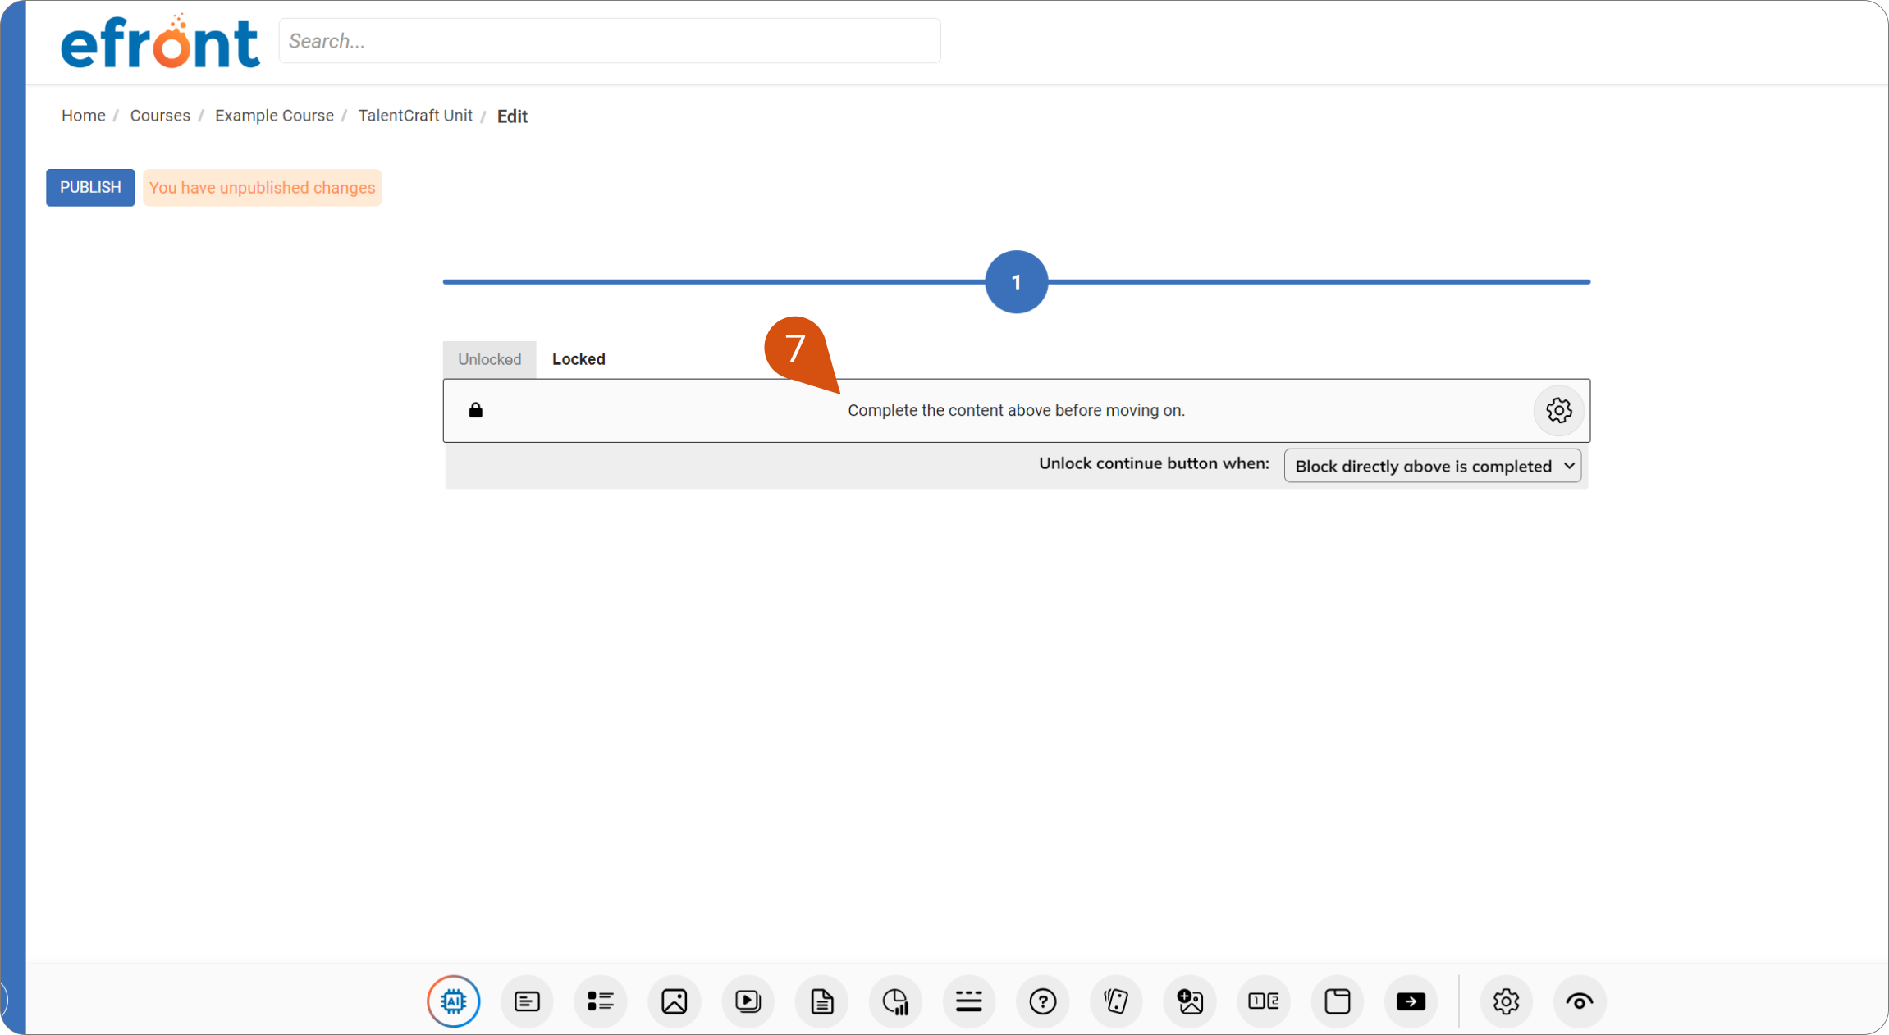Switch to the Unlocked tab
This screenshot has width=1889, height=1035.
pos(489,359)
